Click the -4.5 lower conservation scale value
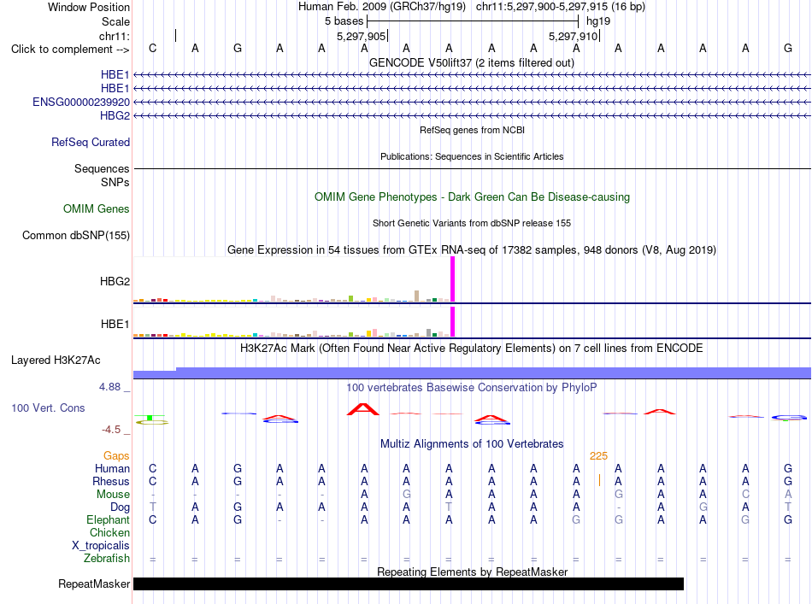 tap(111, 430)
